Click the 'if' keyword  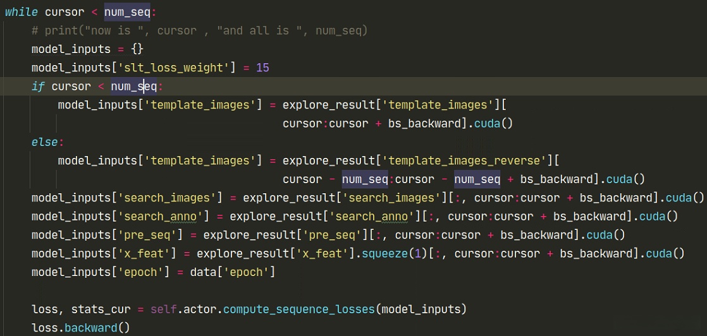(x=38, y=87)
